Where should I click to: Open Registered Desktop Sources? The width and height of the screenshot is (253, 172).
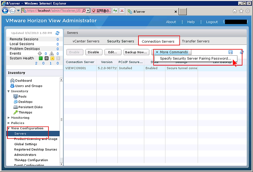point(35,149)
